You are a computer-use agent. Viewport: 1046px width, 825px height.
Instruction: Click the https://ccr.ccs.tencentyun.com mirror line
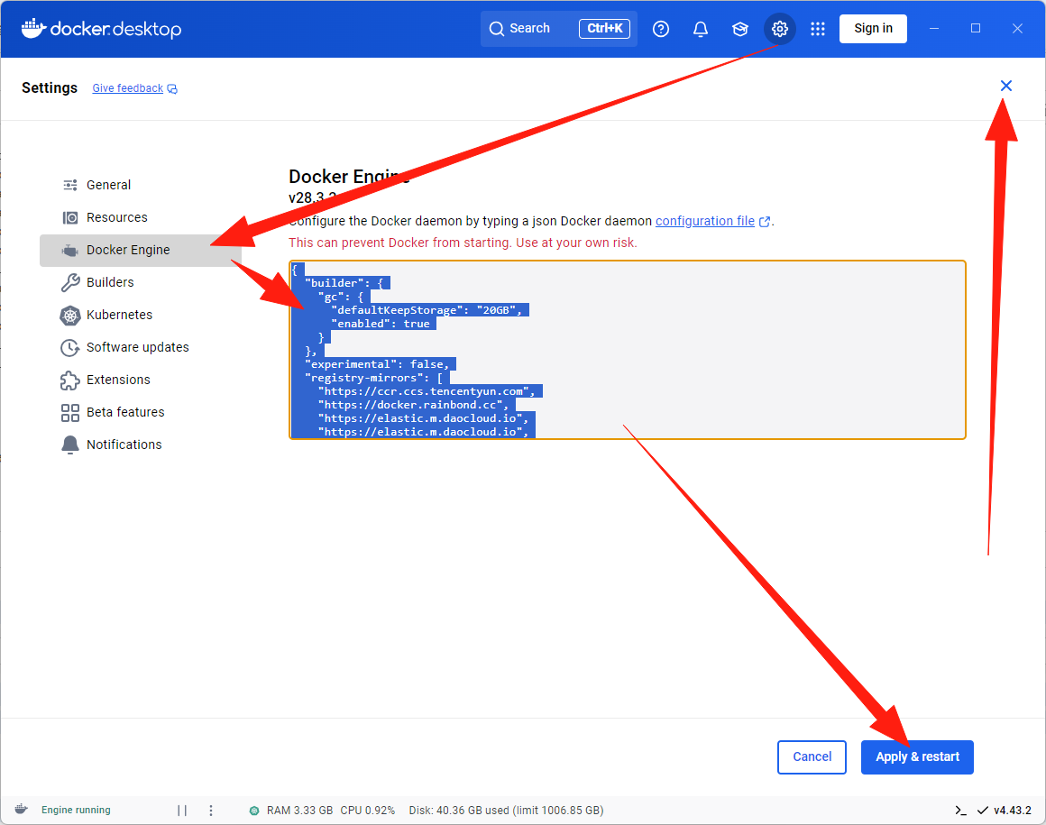[x=427, y=391]
